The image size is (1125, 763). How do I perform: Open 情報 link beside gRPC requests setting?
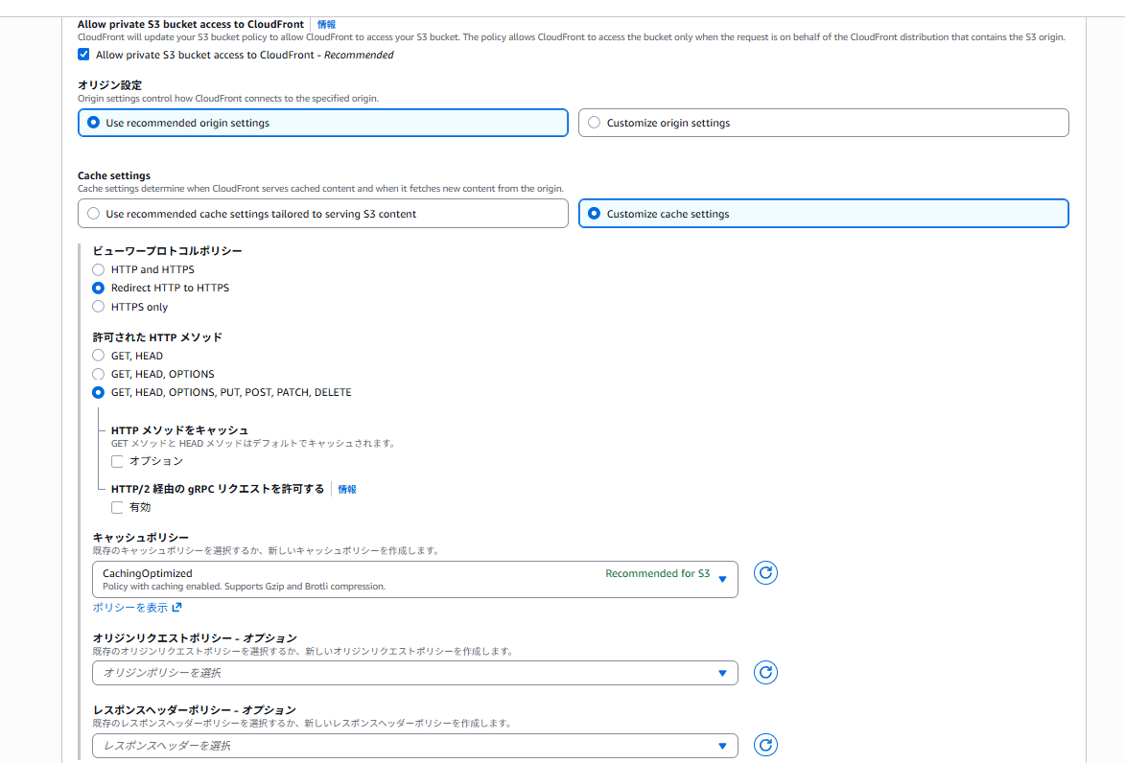click(347, 489)
